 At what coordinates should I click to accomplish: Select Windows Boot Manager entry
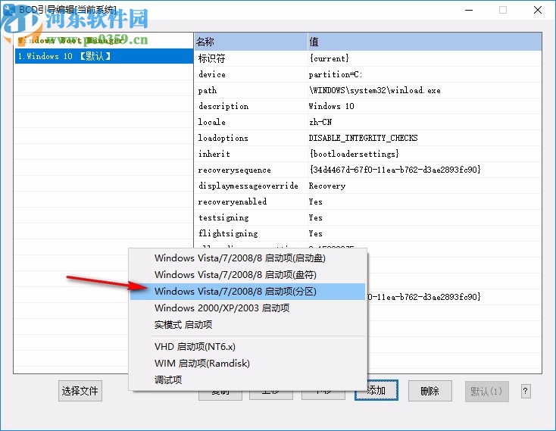tap(104, 41)
